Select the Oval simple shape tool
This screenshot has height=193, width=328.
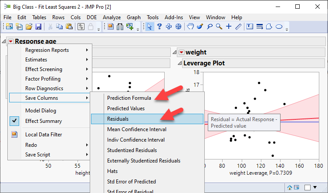[279, 27]
